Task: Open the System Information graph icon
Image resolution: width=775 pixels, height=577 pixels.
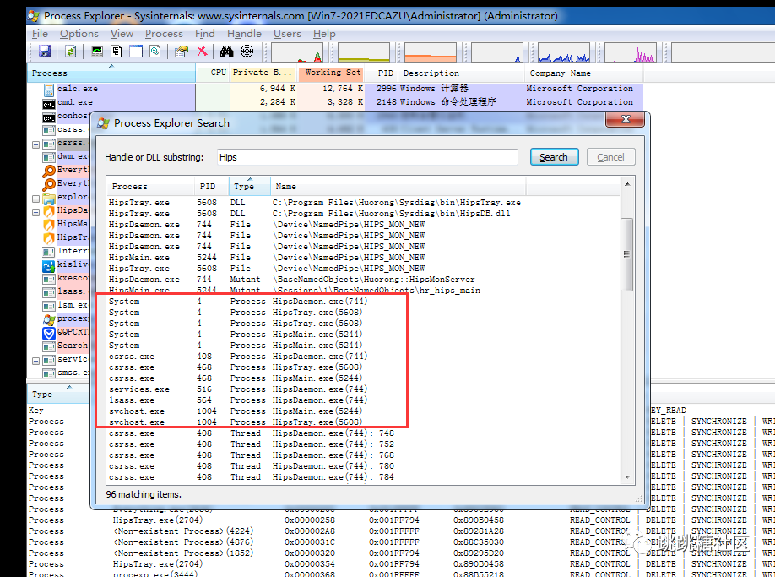Action: tap(97, 52)
